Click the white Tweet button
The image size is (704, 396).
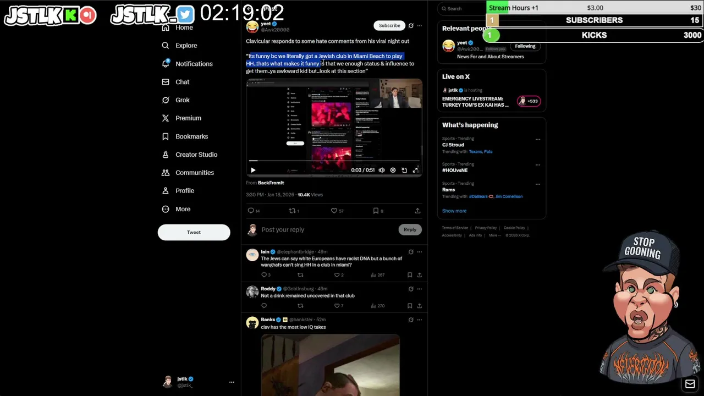[194, 232]
